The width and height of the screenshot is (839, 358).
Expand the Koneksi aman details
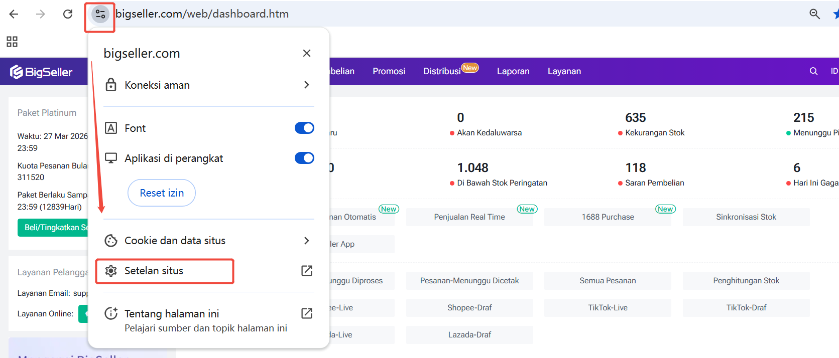pos(208,85)
